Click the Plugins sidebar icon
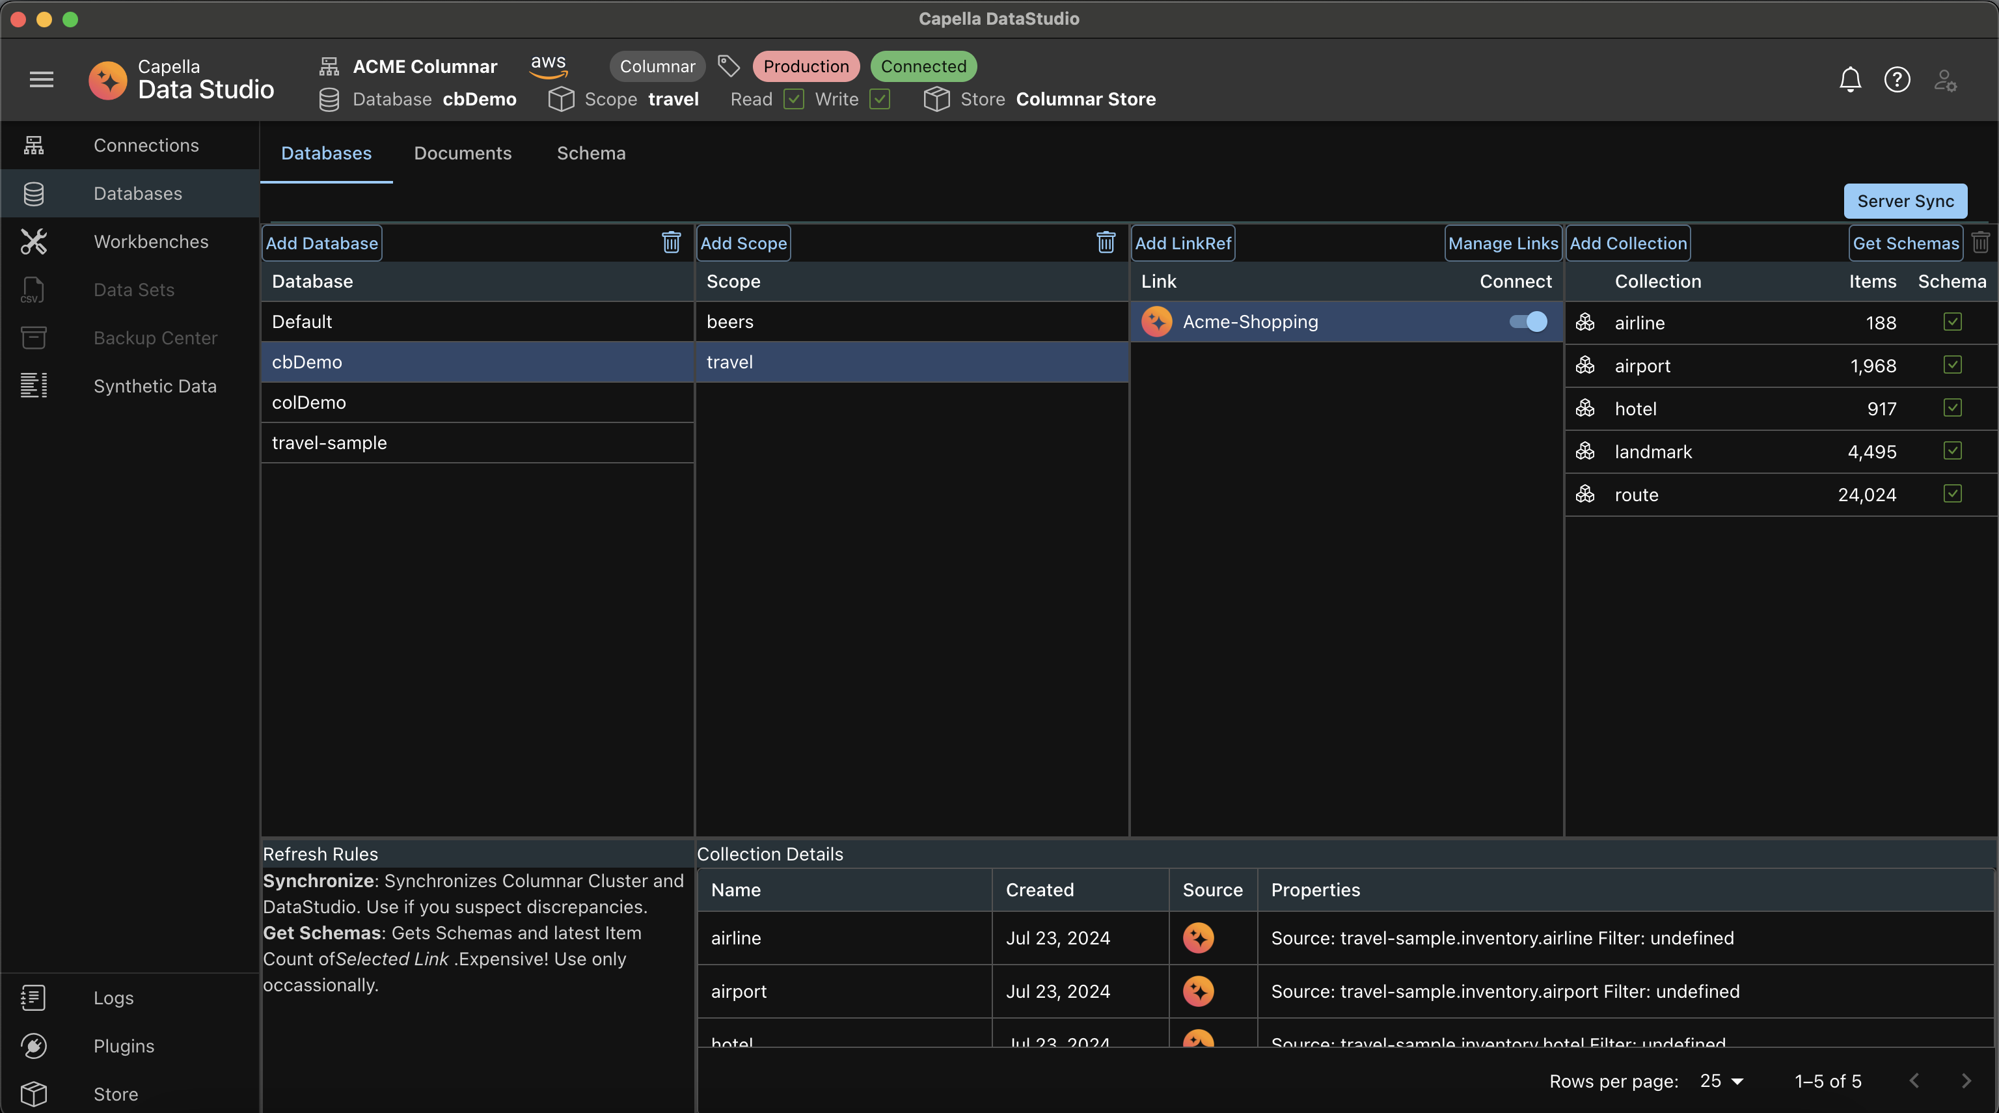1999x1113 pixels. coord(33,1045)
